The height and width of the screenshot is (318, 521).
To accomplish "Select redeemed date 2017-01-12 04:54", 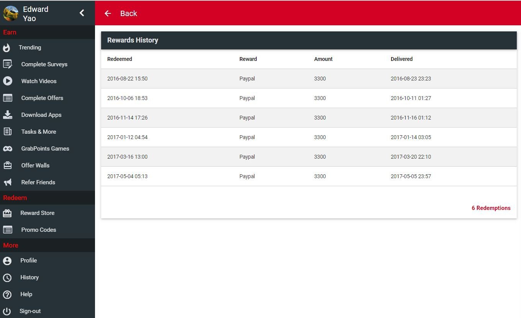I will pos(127,137).
